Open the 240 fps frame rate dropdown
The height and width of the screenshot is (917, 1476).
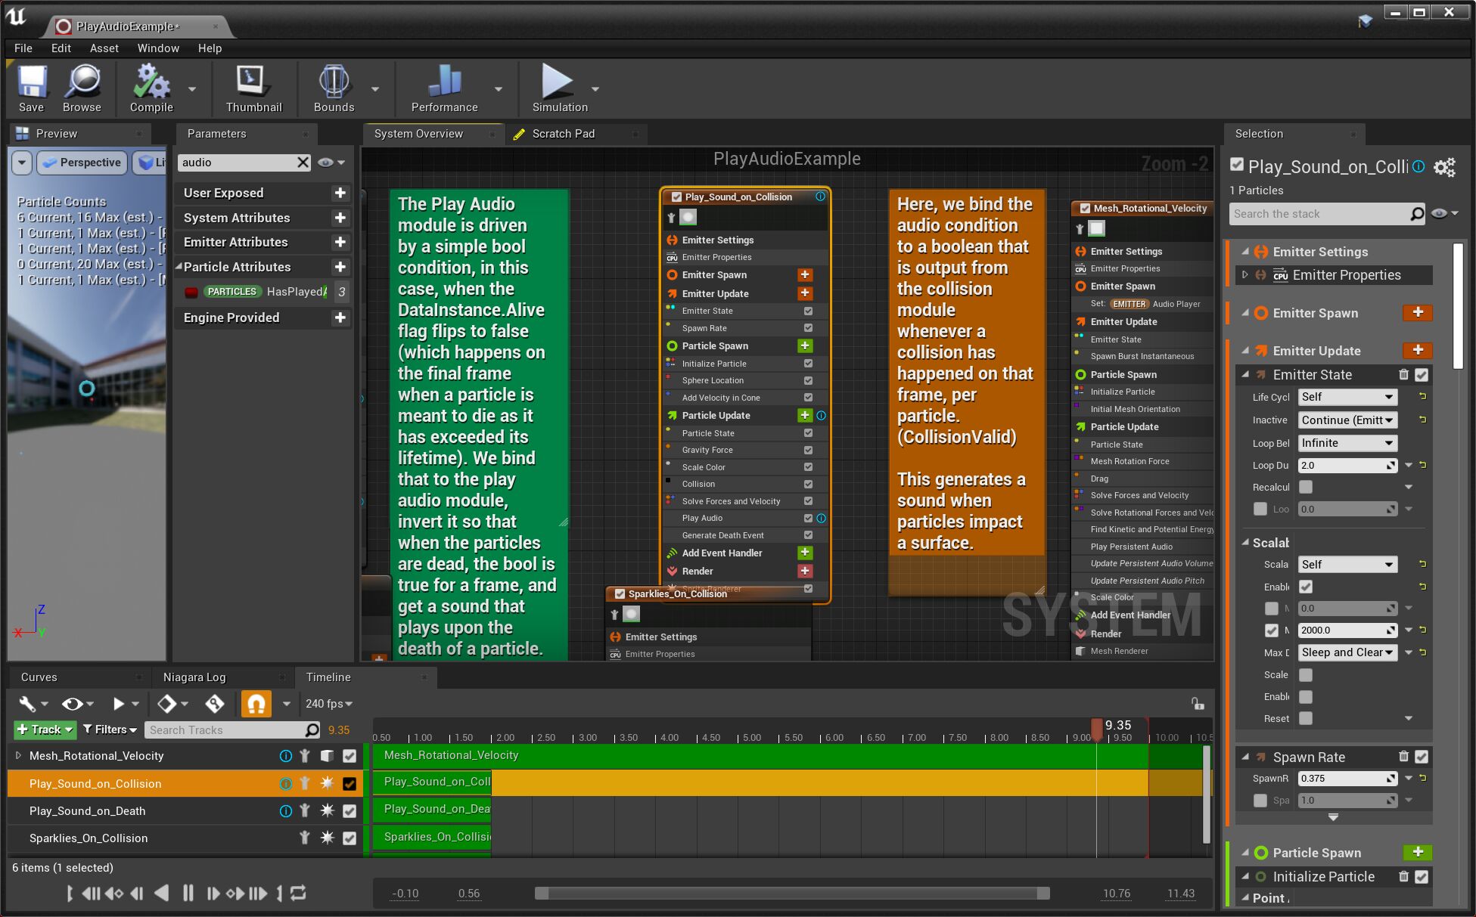328,703
